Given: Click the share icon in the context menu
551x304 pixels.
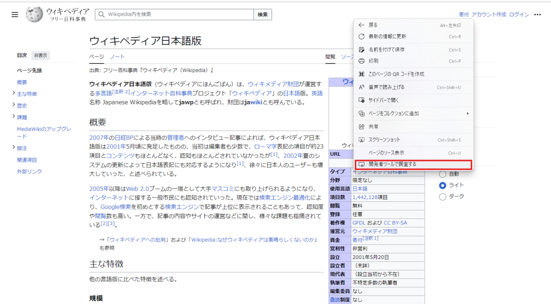Looking at the screenshot, I should tap(361, 126).
